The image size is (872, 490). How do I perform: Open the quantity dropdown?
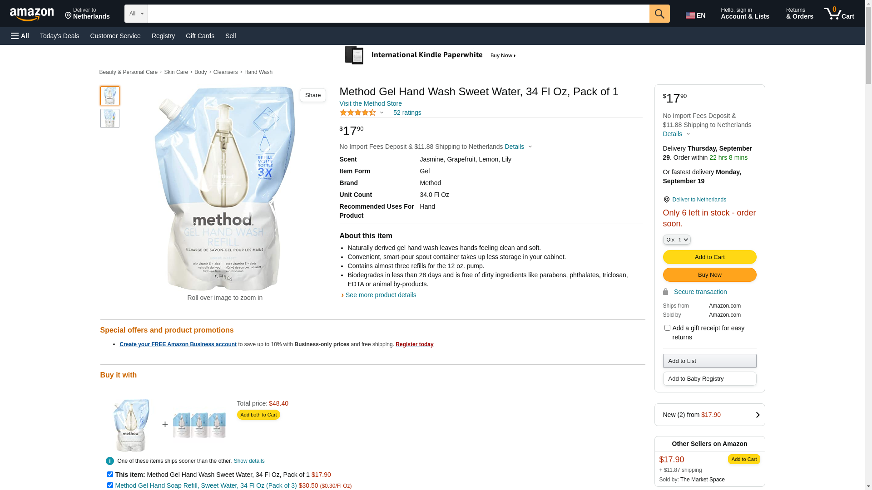point(676,240)
